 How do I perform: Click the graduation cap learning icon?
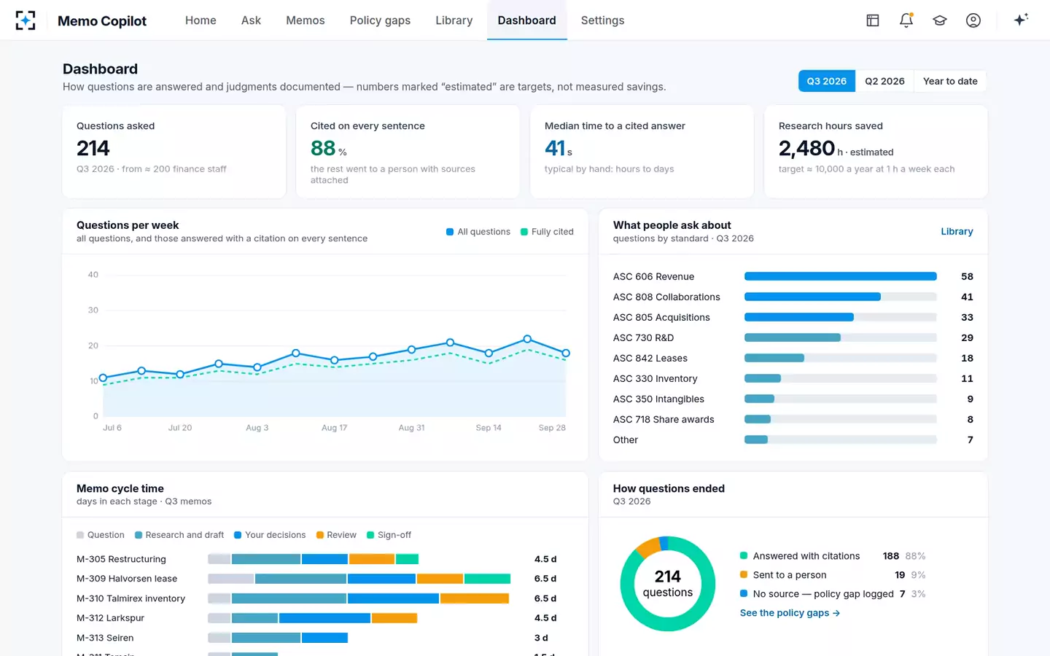click(x=940, y=20)
